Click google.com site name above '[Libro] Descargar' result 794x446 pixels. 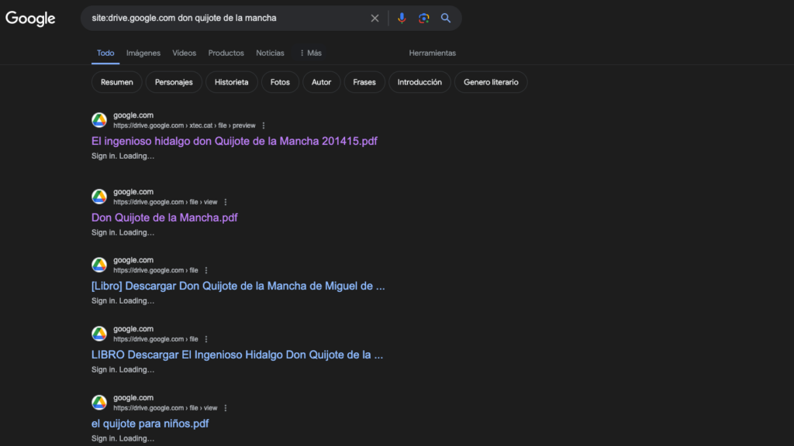pos(133,260)
